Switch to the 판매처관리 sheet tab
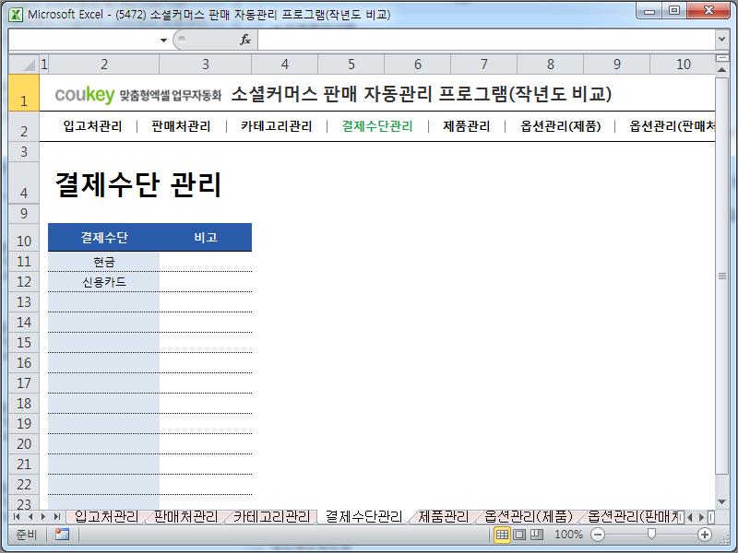This screenshot has height=553, width=738. coord(186,516)
